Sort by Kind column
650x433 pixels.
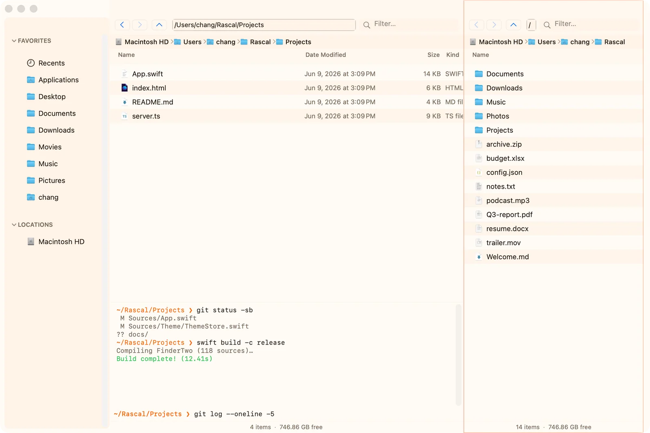[453, 55]
